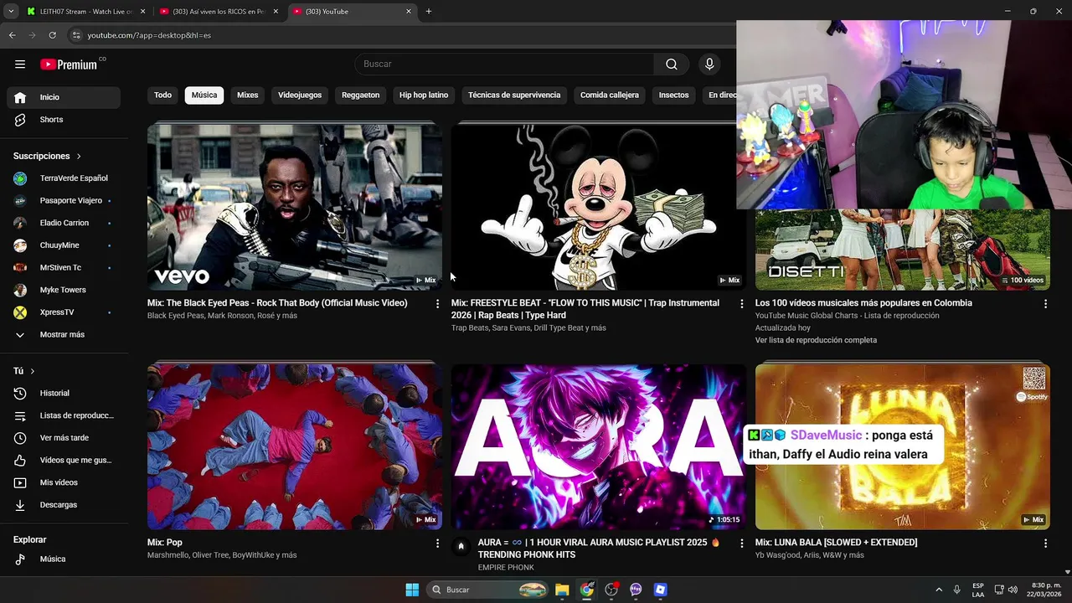
Task: Open Música under Explorar
Action: tap(64, 559)
